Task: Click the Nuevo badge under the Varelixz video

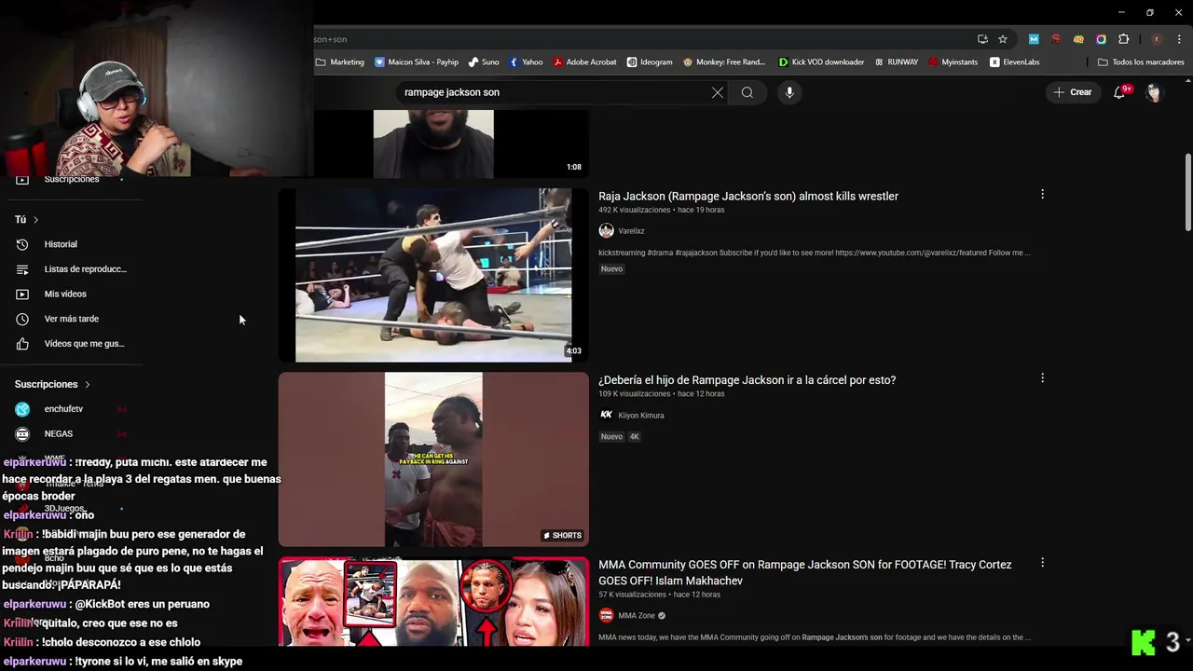Action: tap(611, 269)
